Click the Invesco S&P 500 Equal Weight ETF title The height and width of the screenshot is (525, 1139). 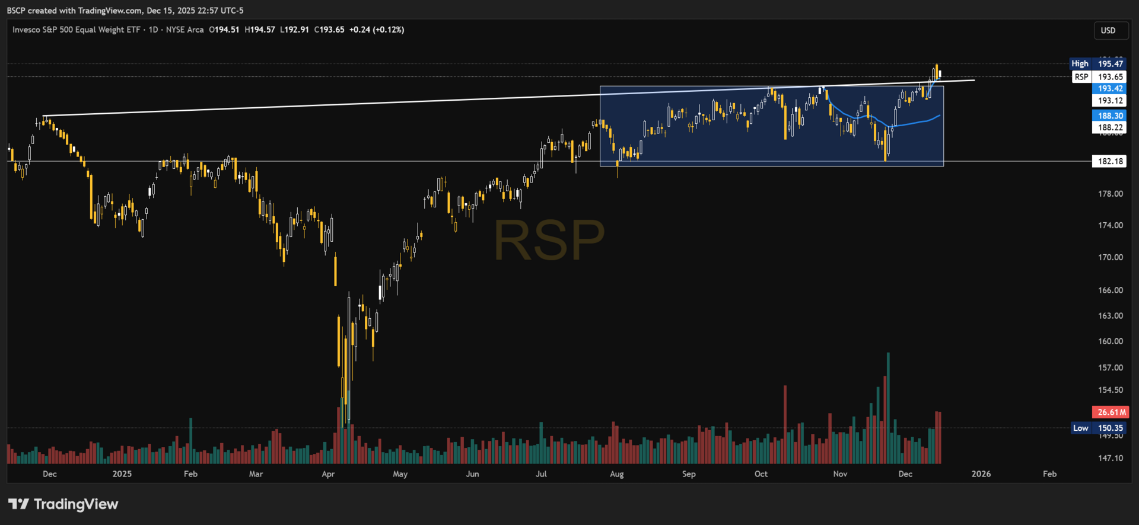click(77, 30)
